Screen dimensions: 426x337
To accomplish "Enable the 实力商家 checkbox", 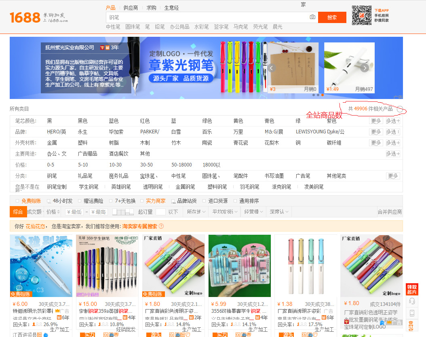I will coord(142,201).
